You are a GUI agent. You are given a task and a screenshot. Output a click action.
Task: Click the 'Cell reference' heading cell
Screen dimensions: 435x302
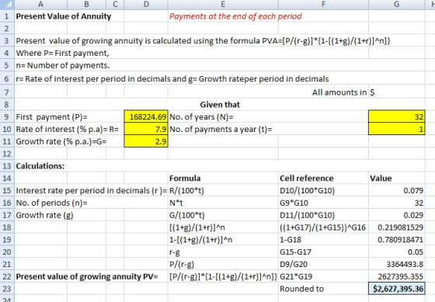pos(307,178)
